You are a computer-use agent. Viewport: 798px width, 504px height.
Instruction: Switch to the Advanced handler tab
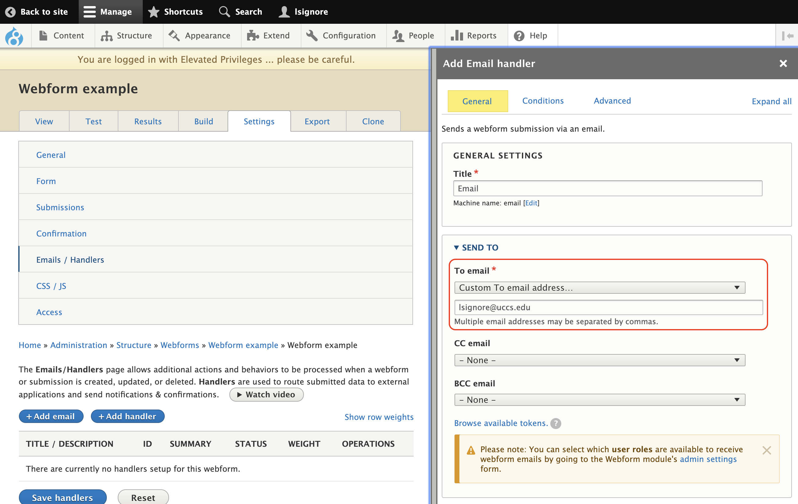point(612,101)
